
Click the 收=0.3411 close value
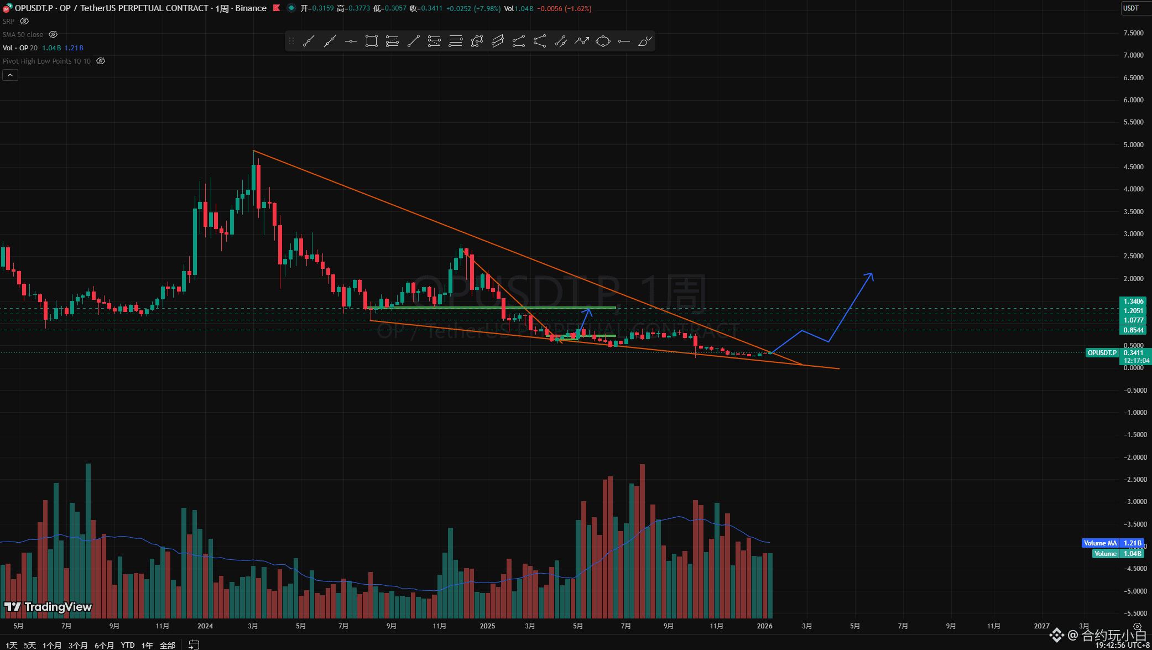426,8
